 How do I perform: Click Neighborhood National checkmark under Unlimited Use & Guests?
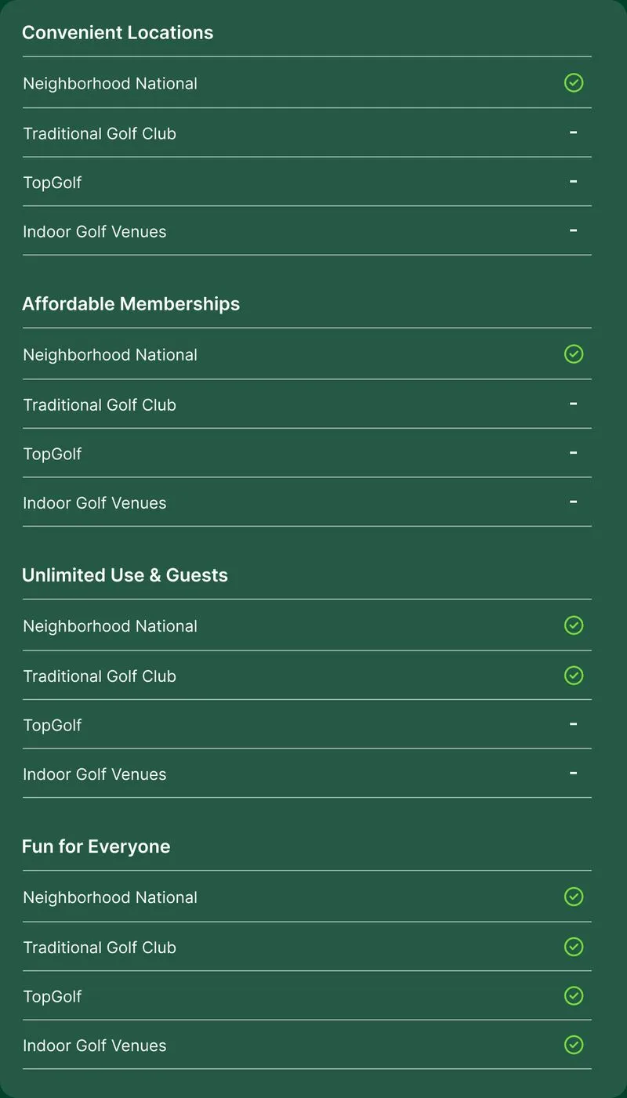574,625
